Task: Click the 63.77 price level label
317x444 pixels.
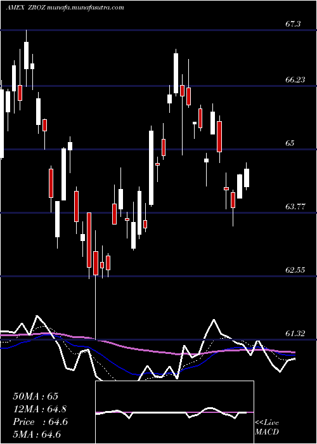Action: [x=295, y=207]
